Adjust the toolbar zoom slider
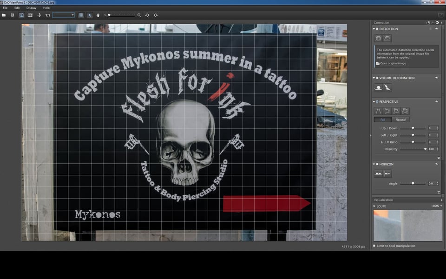The image size is (446, 279). (x=121, y=15)
